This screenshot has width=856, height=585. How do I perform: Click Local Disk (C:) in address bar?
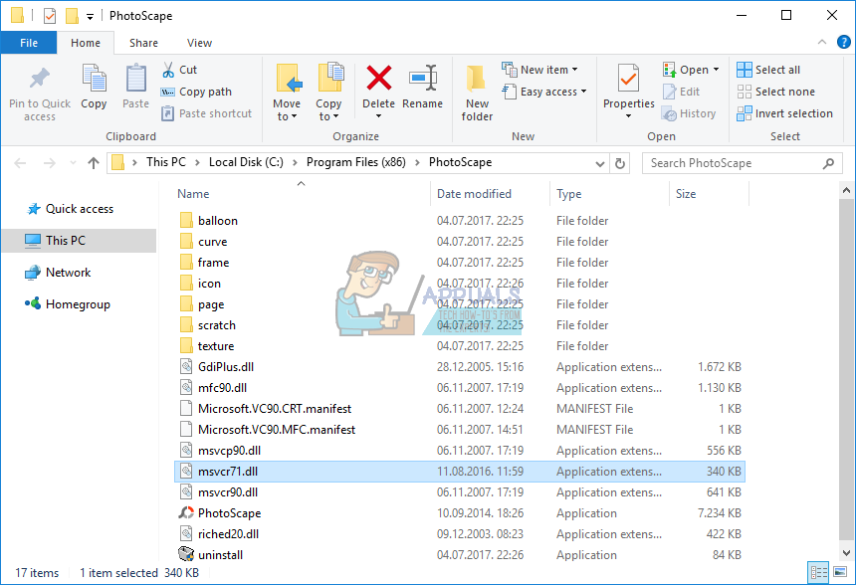pyautogui.click(x=246, y=162)
